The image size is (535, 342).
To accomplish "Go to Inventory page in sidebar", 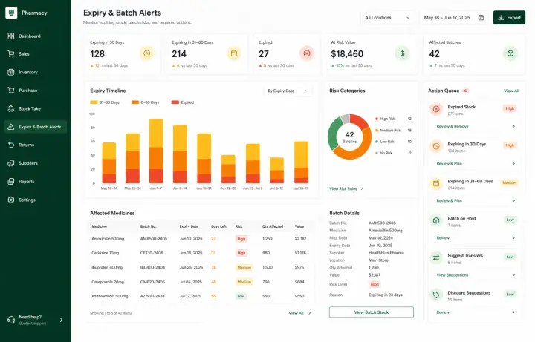I will click(36, 72).
